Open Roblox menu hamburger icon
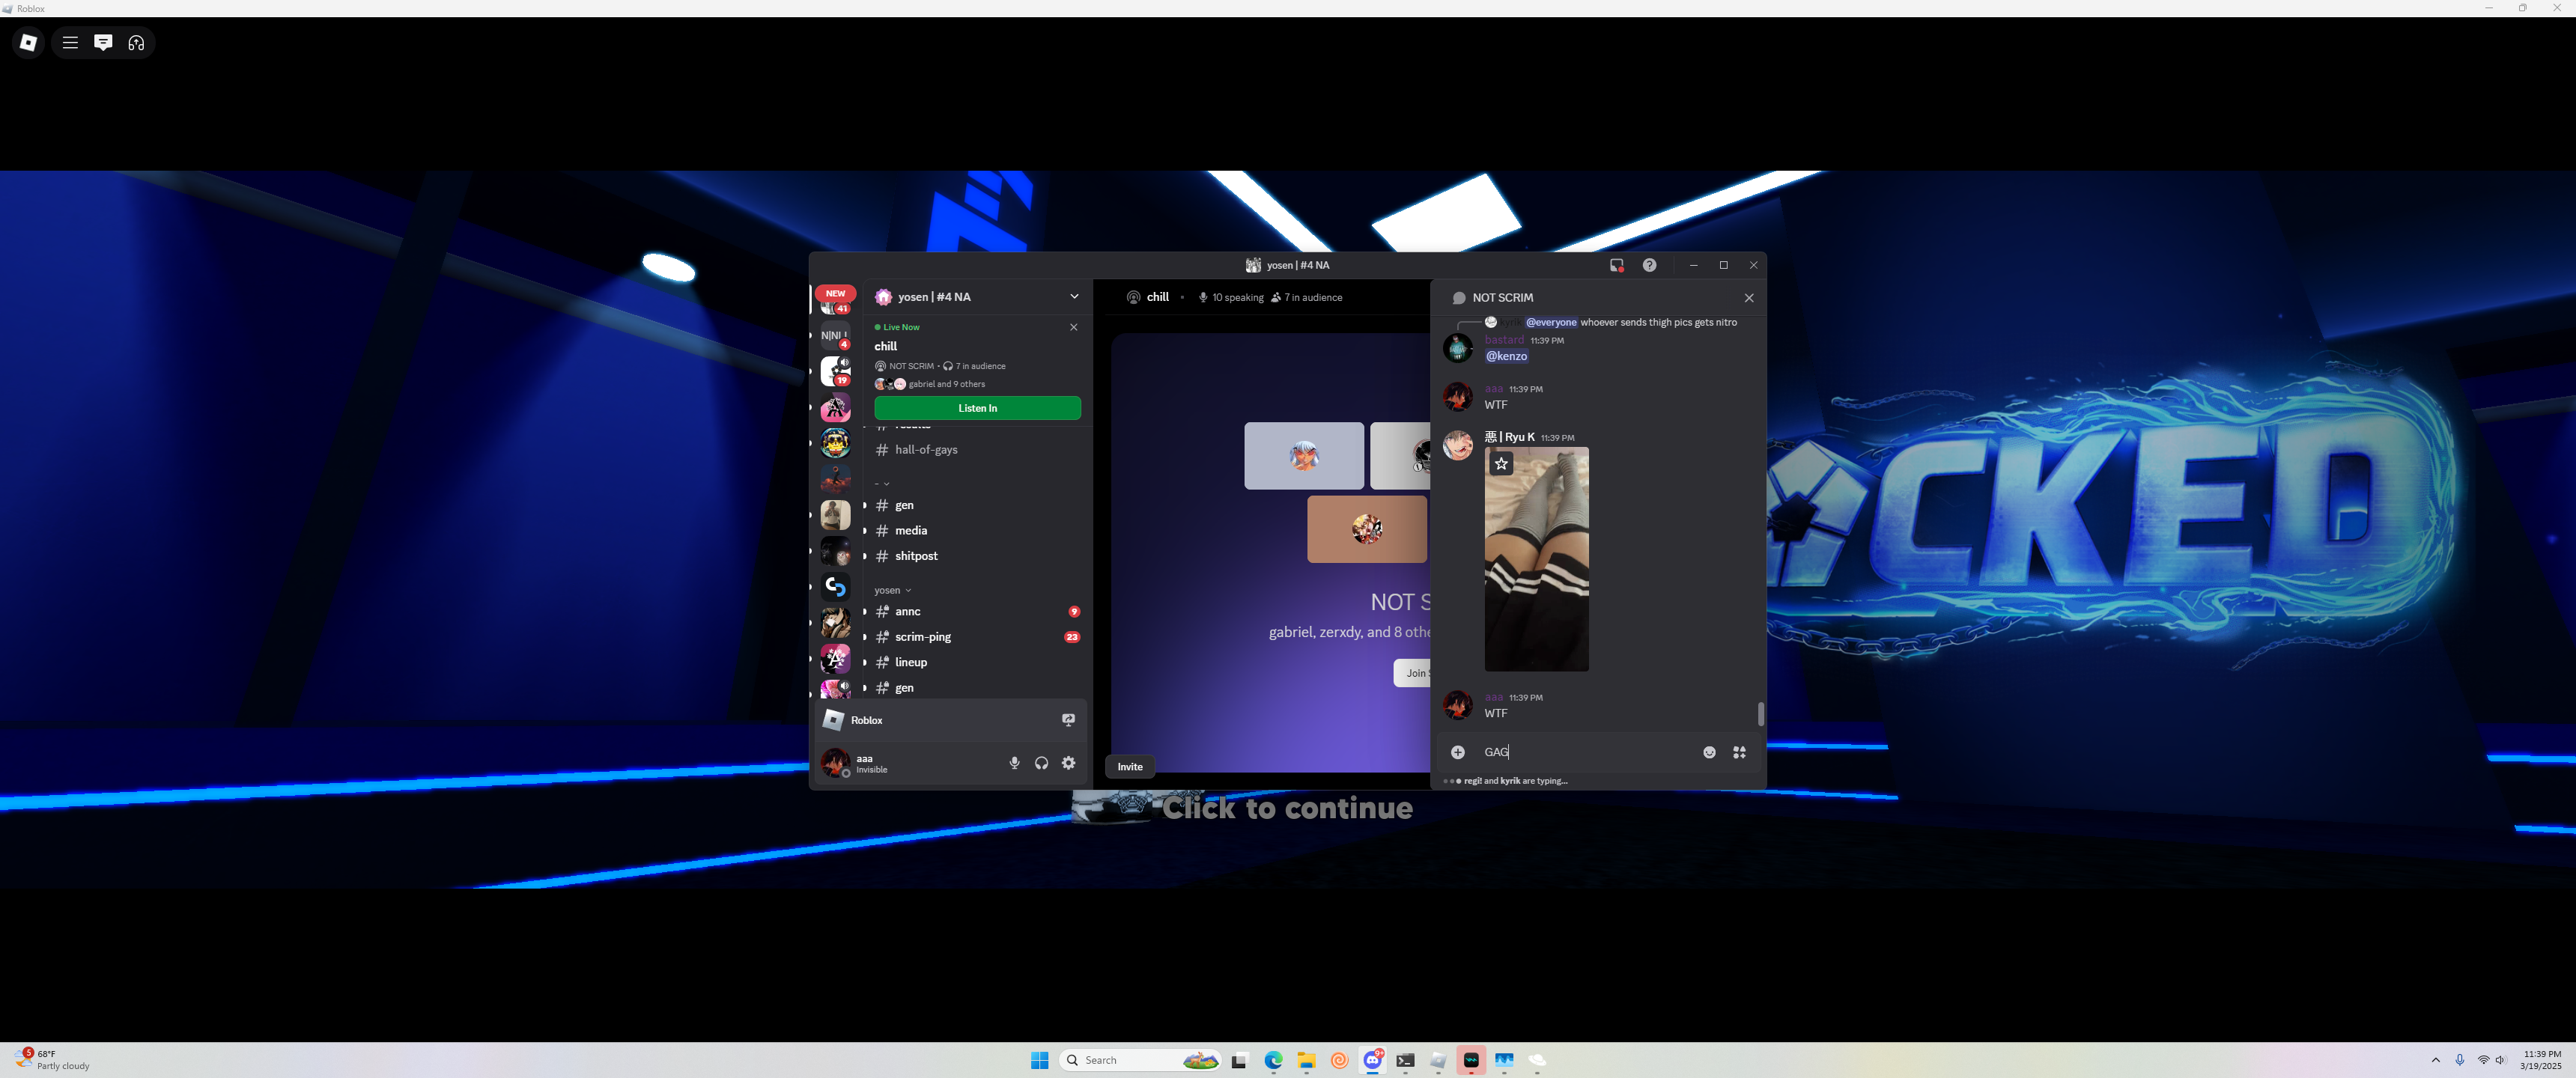2576x1078 pixels. pos(70,43)
